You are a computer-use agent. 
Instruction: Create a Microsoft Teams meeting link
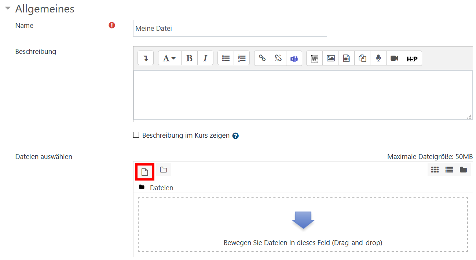pyautogui.click(x=294, y=58)
